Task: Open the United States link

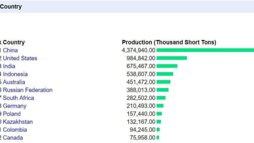Action: coord(20,58)
